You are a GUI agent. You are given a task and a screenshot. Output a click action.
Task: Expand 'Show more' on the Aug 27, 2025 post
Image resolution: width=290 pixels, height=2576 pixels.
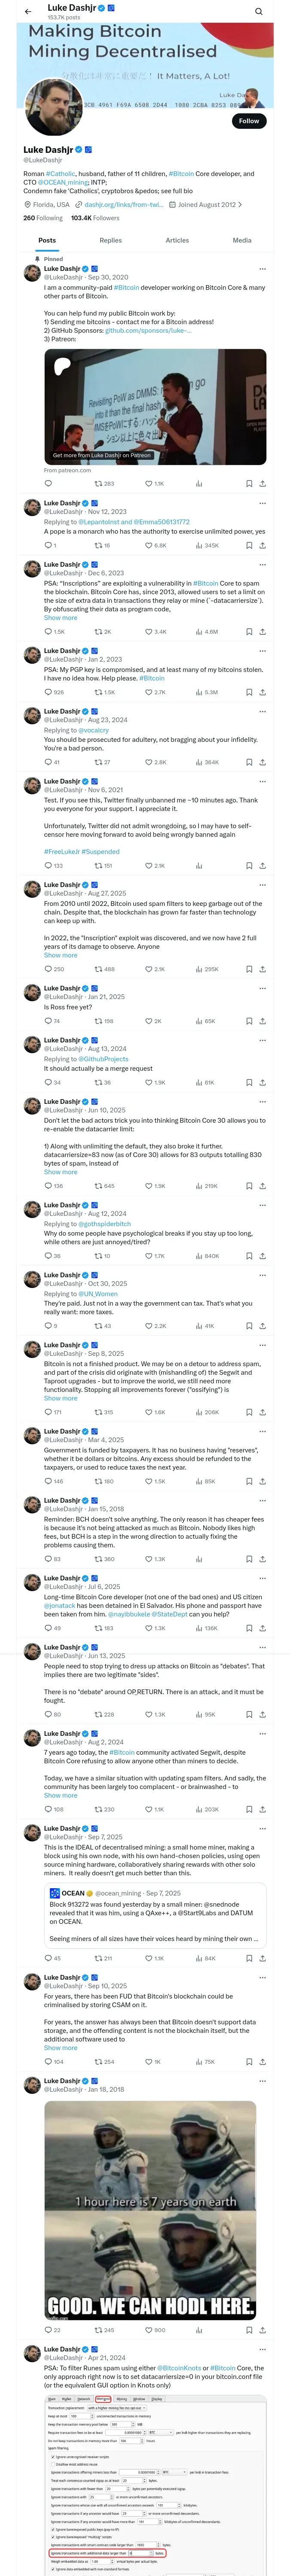pos(60,955)
